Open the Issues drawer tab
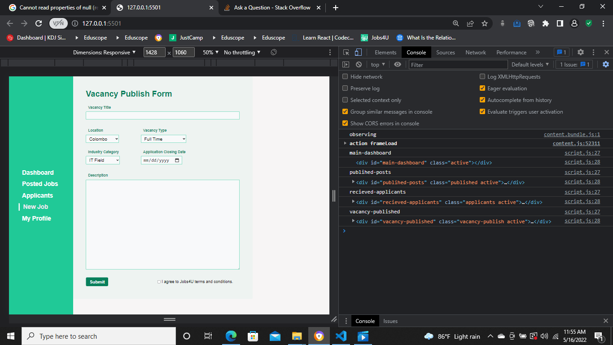 pyautogui.click(x=390, y=321)
